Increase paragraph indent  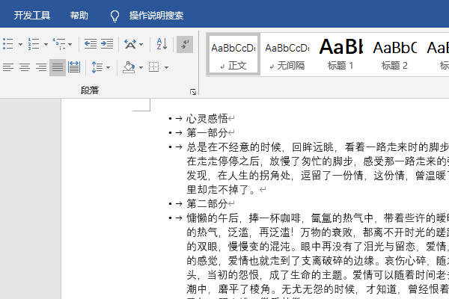107,44
